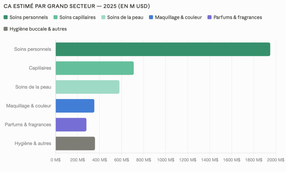Click the chart title CA estimé par grand secteur
286x172 pixels.
[x=77, y=6]
